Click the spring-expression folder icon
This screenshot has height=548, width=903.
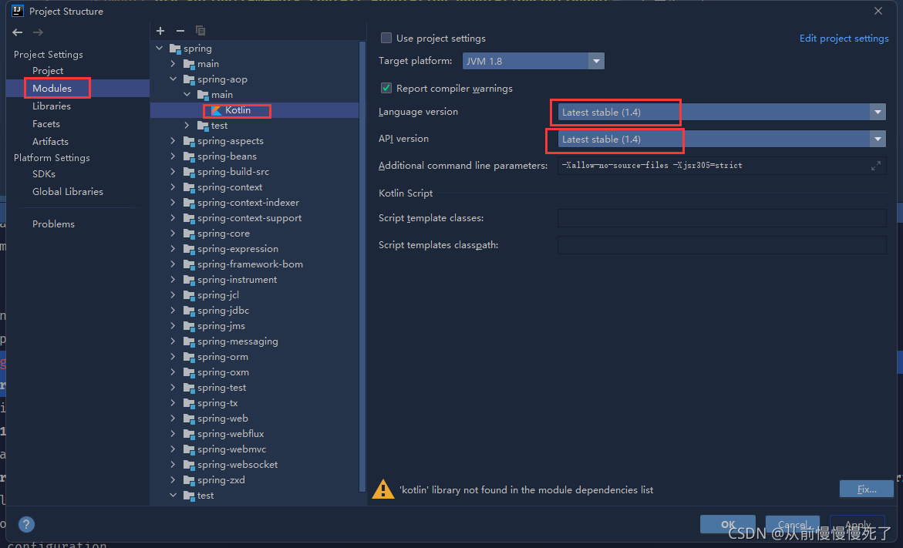[189, 249]
